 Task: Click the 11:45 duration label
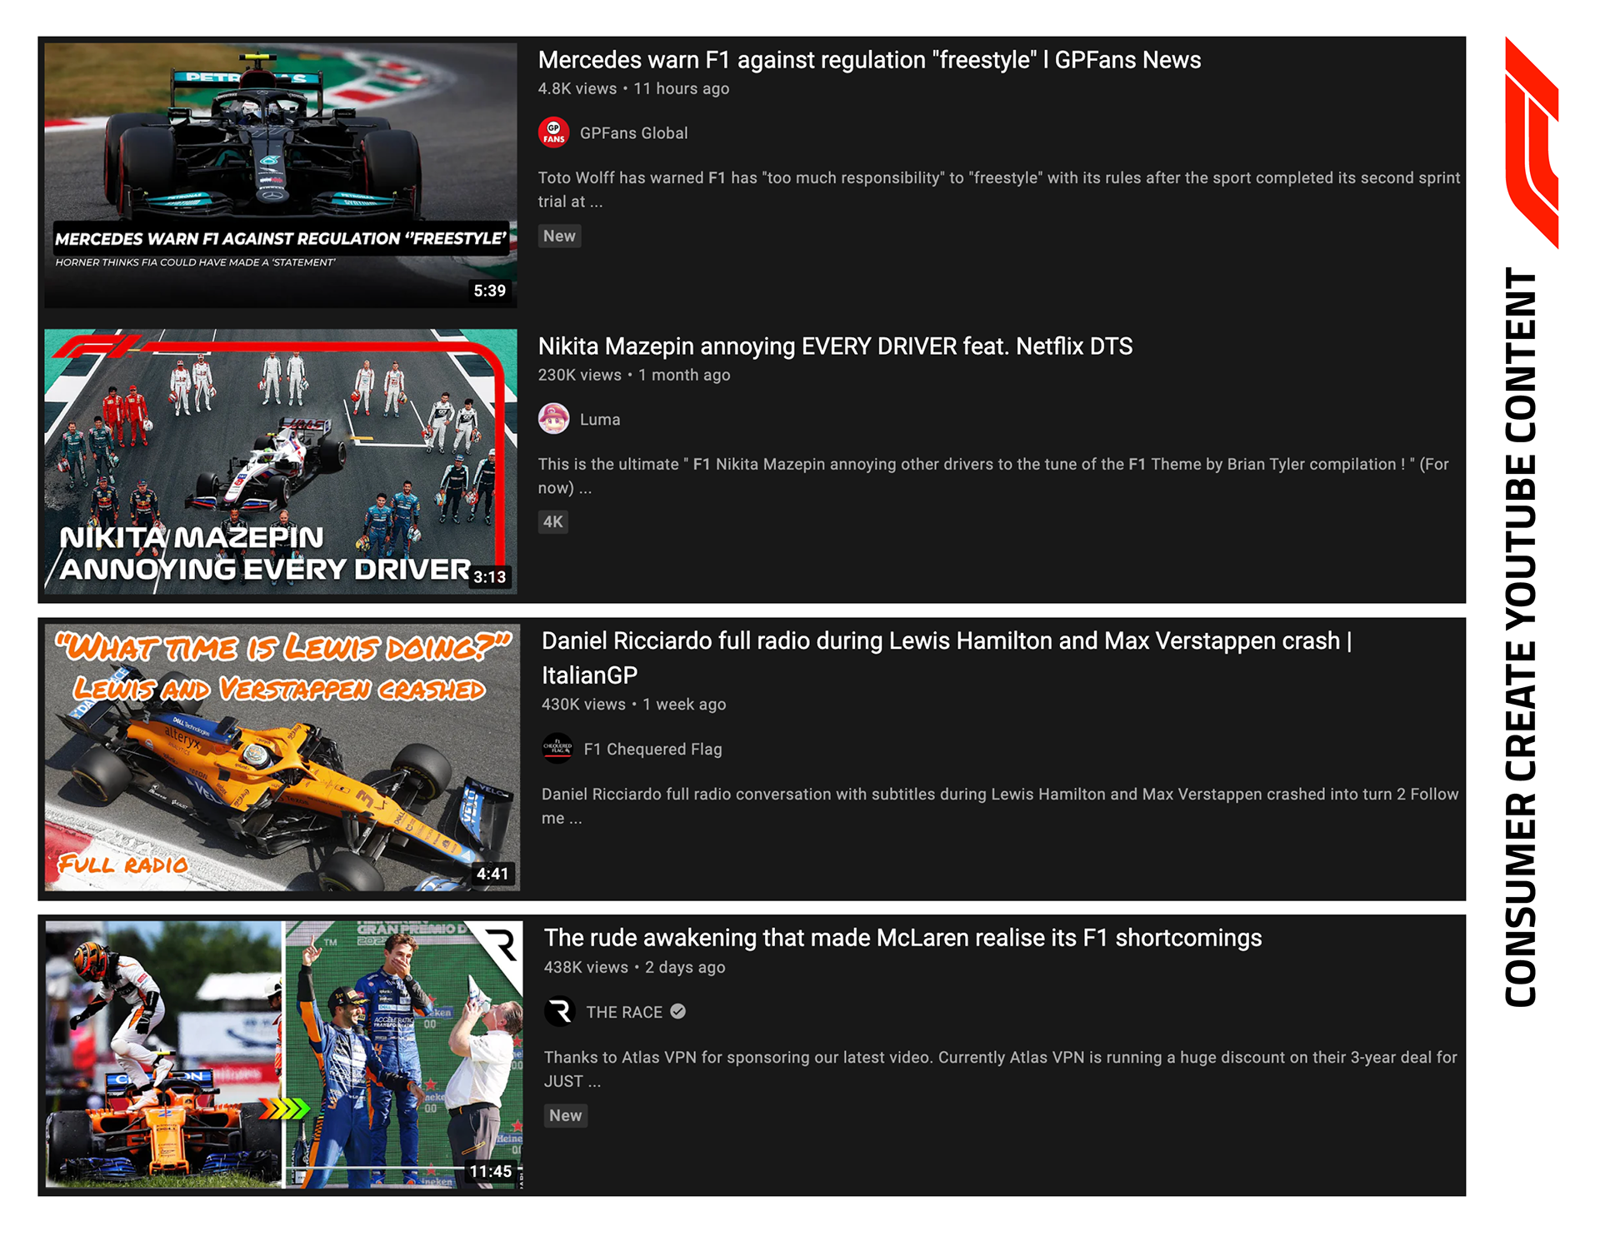490,1171
